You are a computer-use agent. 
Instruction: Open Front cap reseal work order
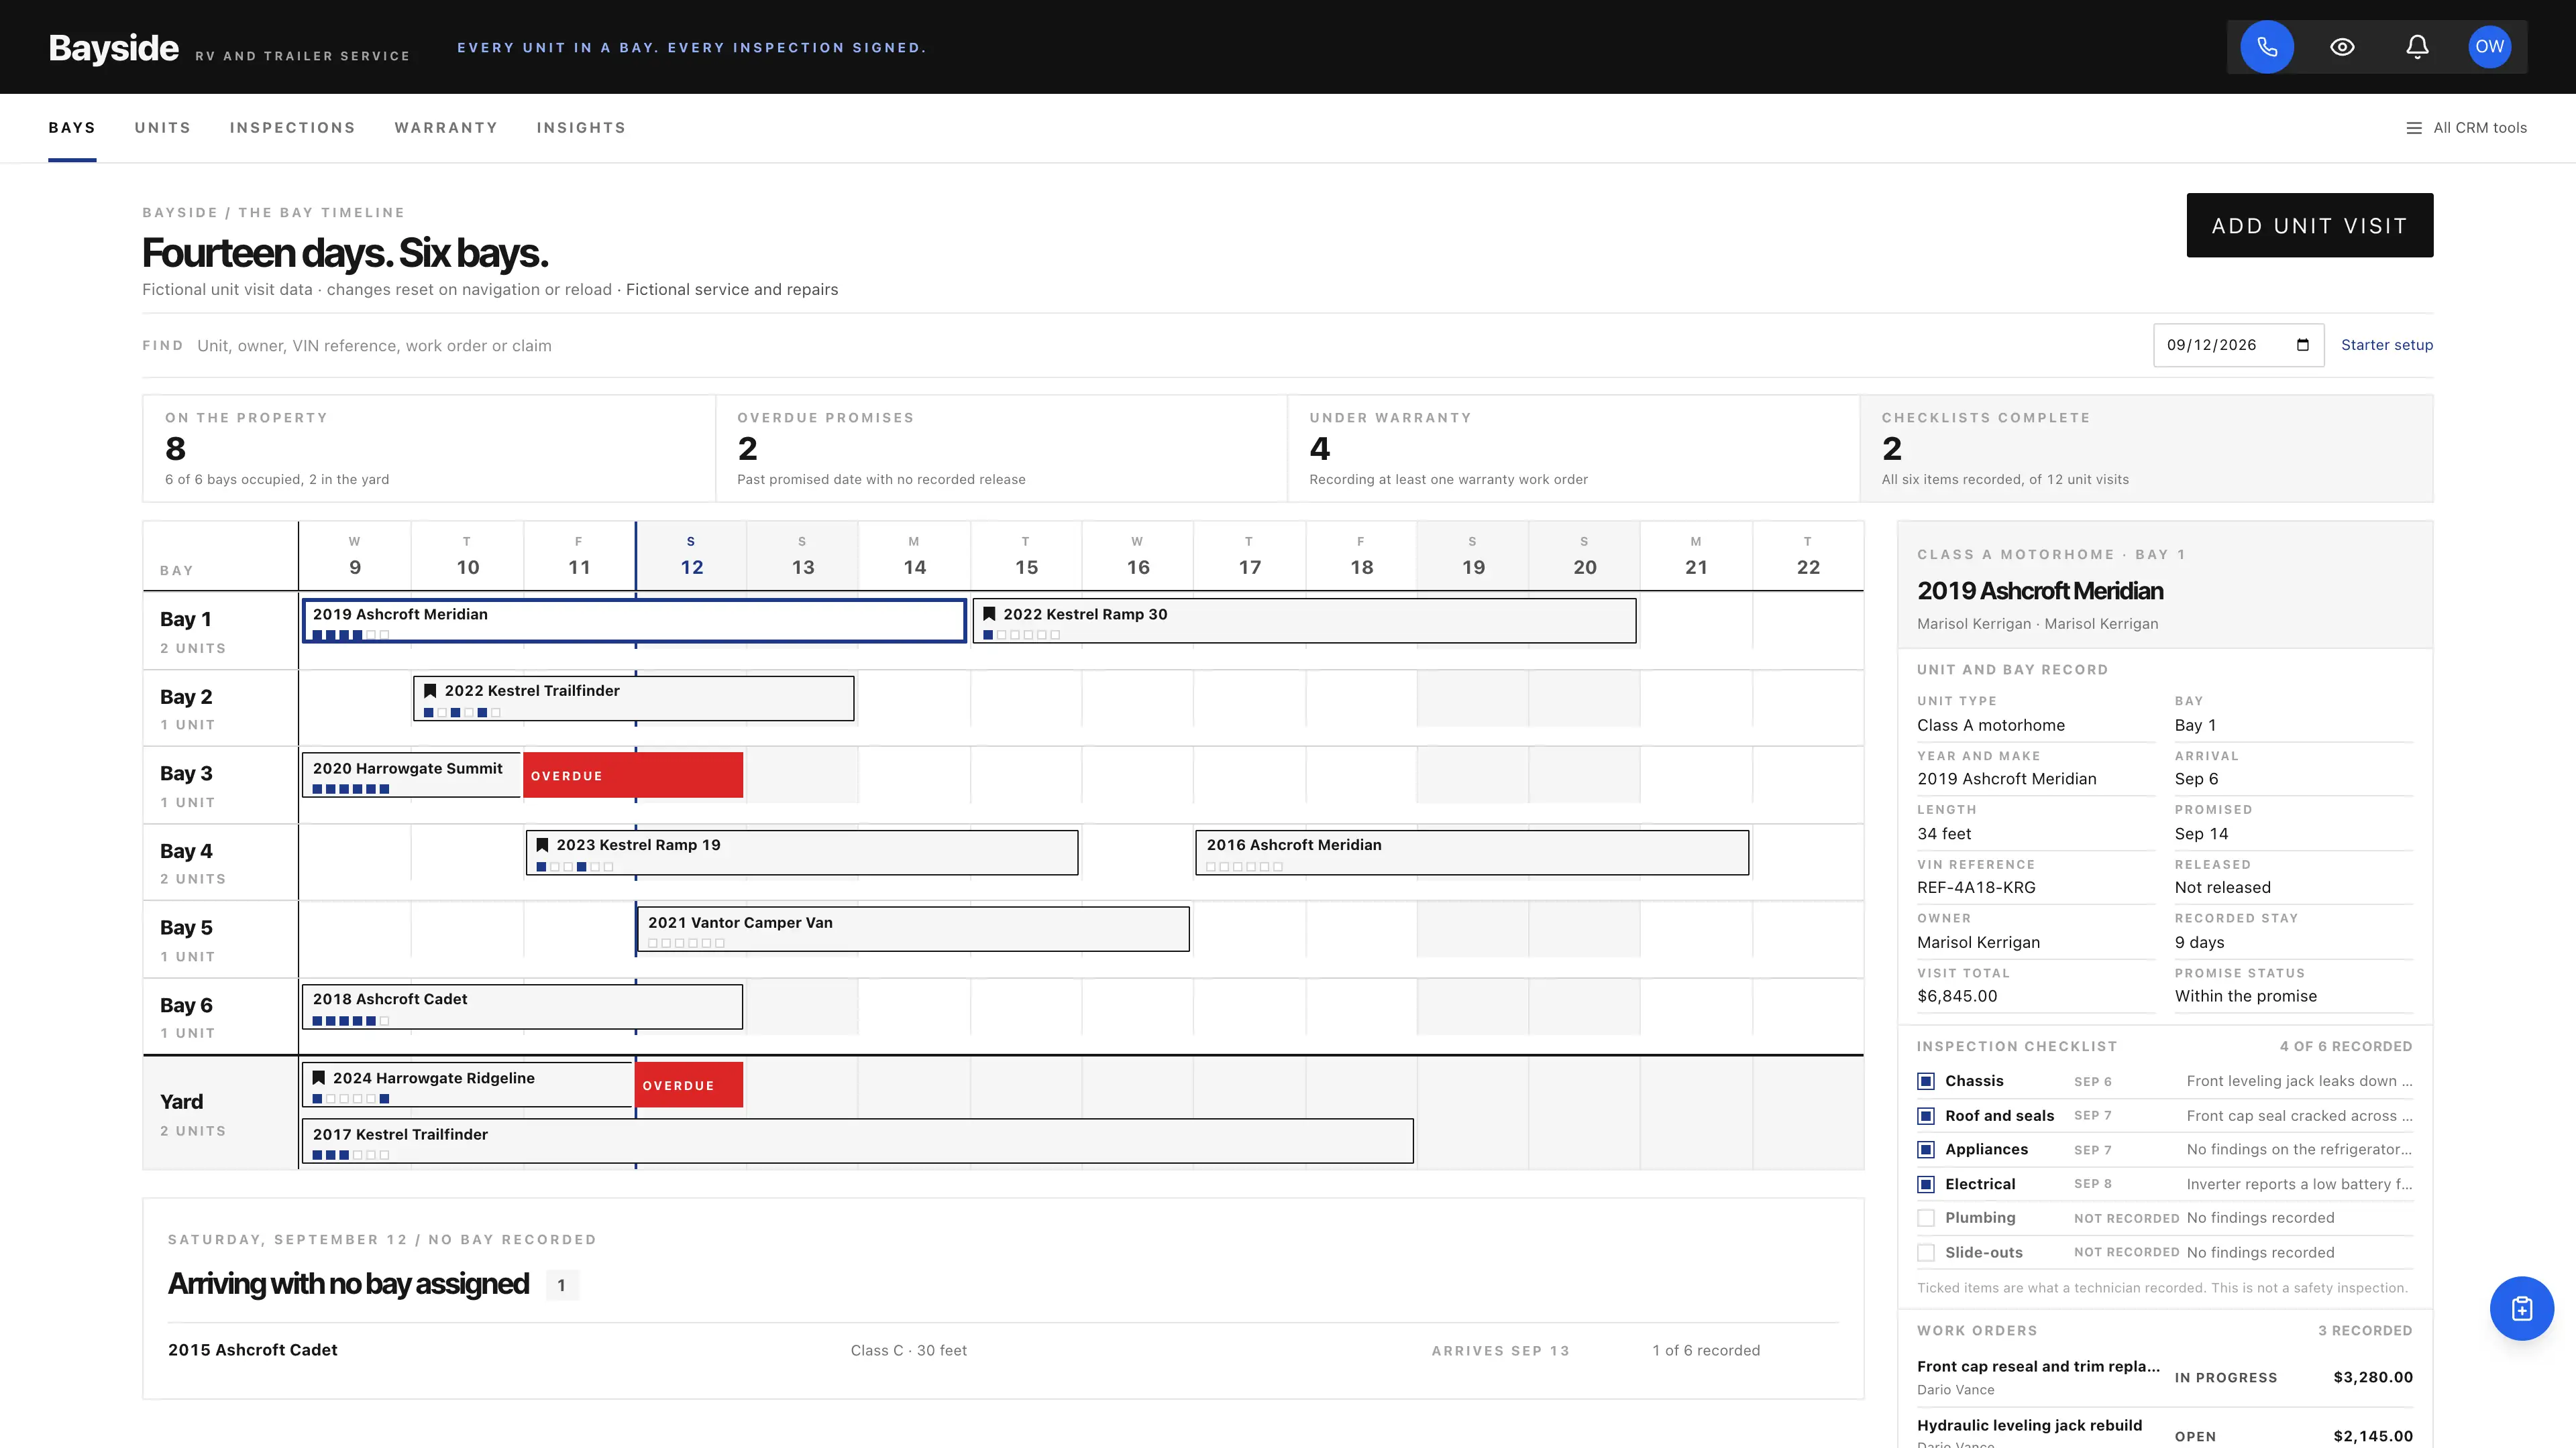[2165, 1377]
